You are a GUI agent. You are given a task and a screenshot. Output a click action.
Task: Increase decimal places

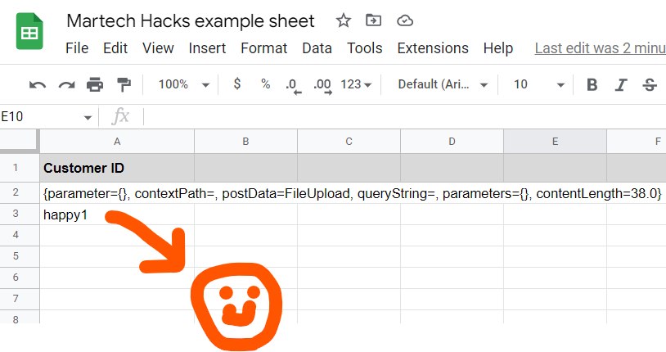coord(323,85)
